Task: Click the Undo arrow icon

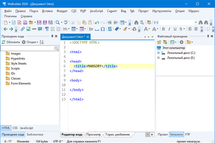Action: 97,22
